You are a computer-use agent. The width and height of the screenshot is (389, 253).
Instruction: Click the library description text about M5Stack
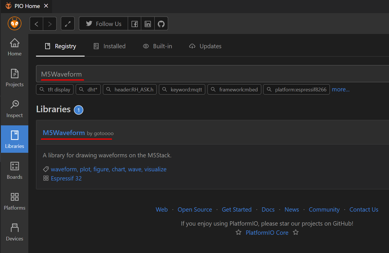(x=107, y=156)
